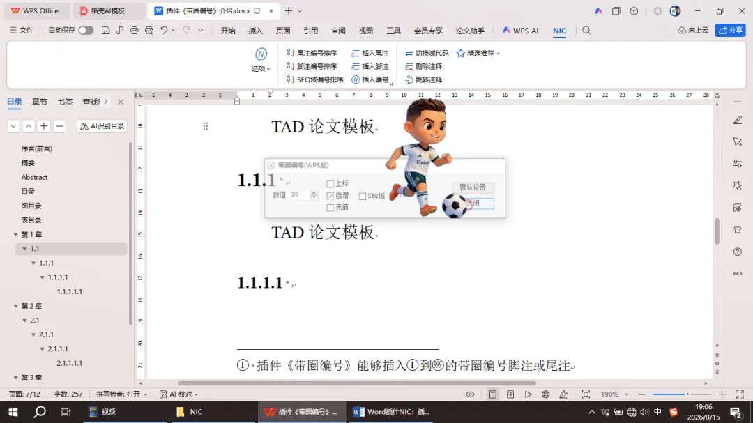Run 脚注编号排序
The width and height of the screenshot is (753, 423).
[x=312, y=66]
